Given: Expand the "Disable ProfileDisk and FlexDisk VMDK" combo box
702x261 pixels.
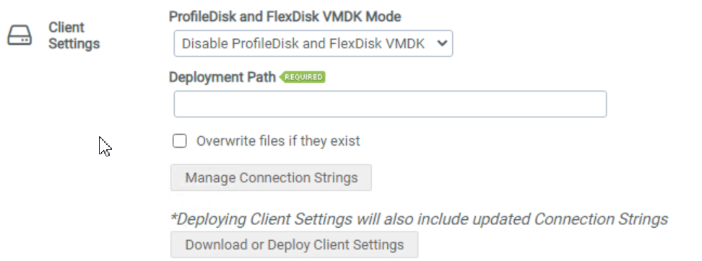Looking at the screenshot, I should click(313, 43).
